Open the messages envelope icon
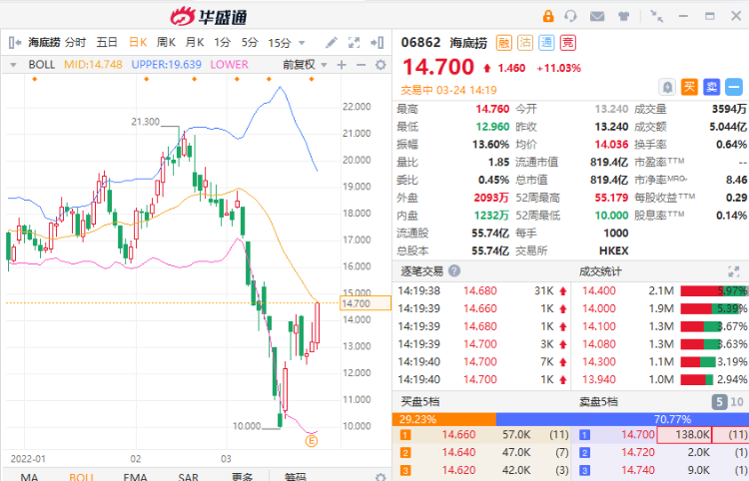Viewport: 749px width, 481px height. tap(597, 17)
